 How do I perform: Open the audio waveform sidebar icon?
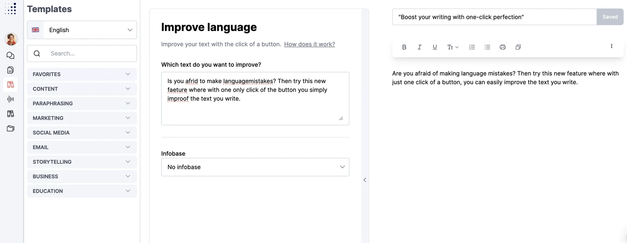(11, 99)
